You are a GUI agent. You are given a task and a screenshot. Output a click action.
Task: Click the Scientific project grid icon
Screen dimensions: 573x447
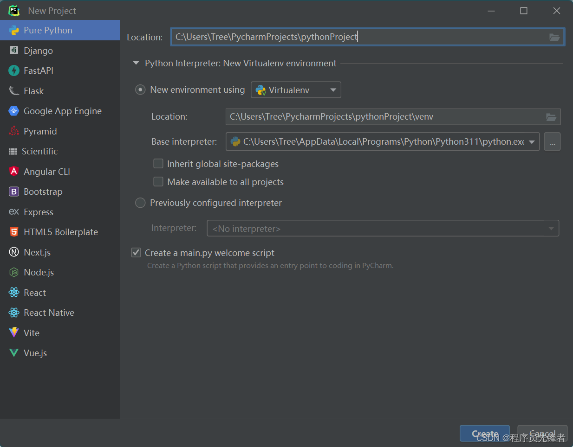click(13, 152)
